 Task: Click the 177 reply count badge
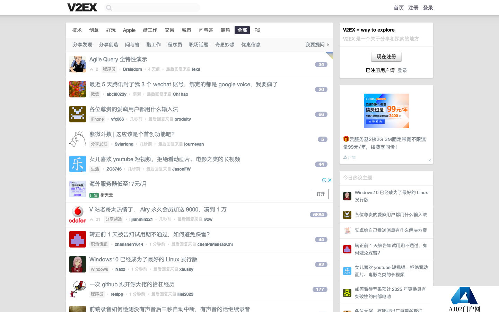(x=320, y=289)
